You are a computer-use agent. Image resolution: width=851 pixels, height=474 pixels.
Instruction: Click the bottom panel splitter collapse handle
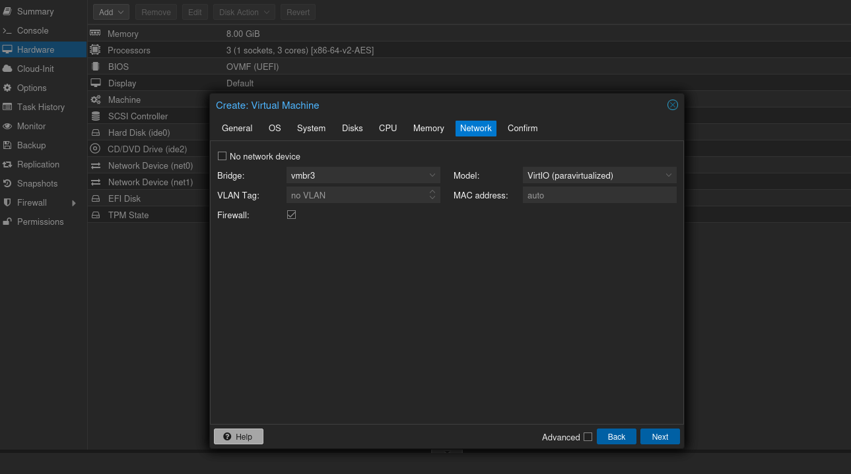(x=447, y=452)
